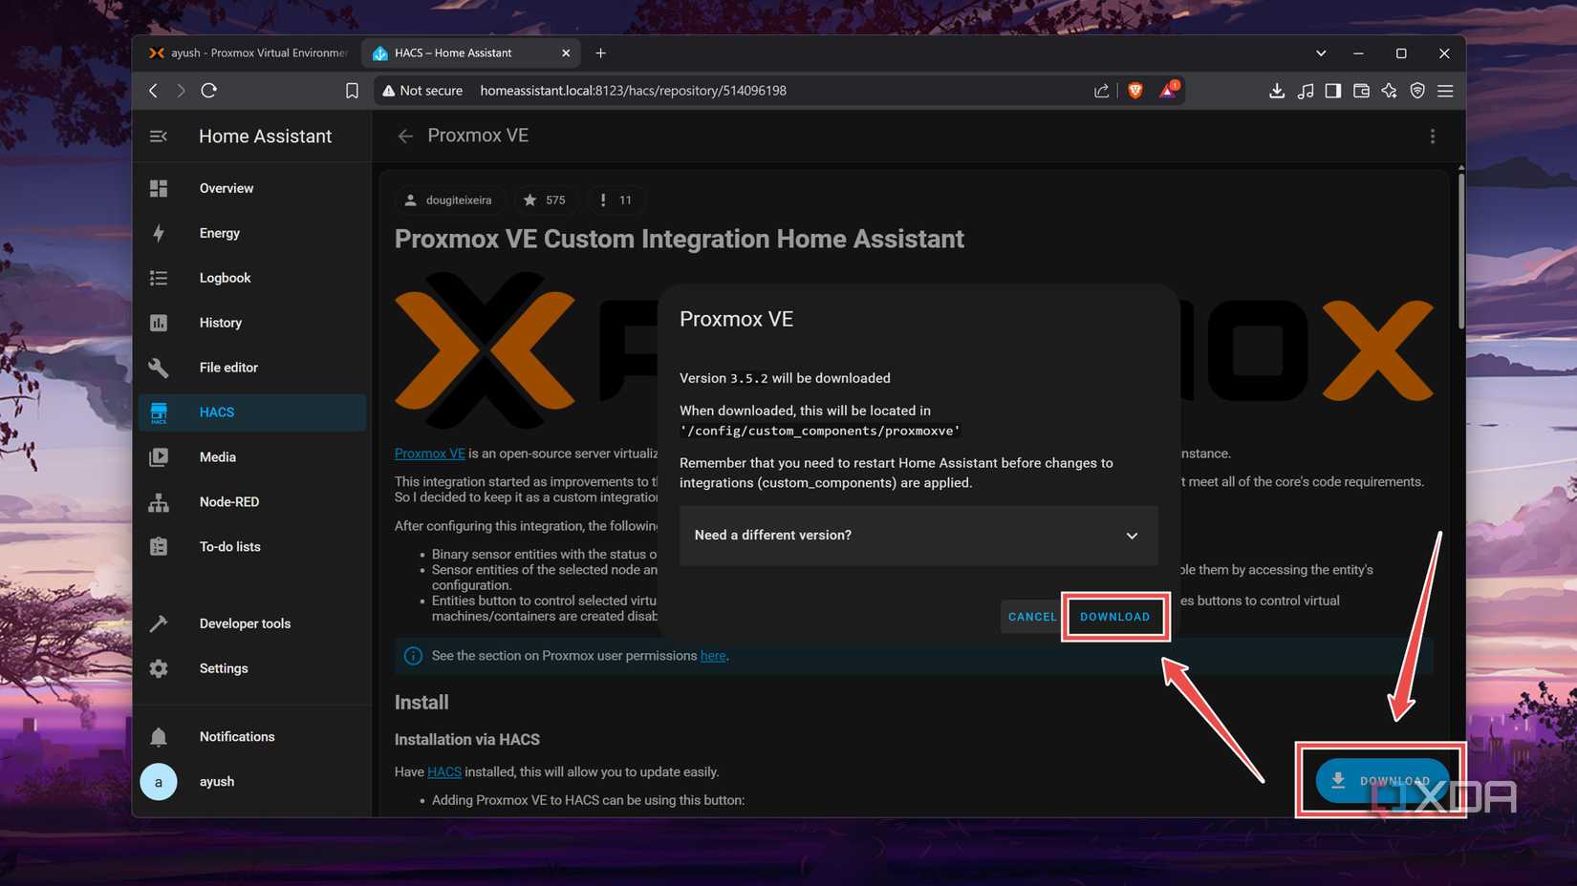Open the File editor

[228, 367]
